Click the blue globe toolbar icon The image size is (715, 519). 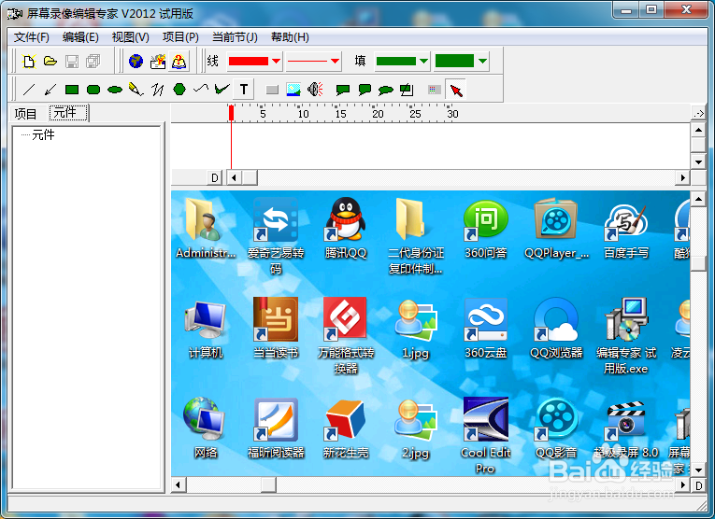pos(136,61)
